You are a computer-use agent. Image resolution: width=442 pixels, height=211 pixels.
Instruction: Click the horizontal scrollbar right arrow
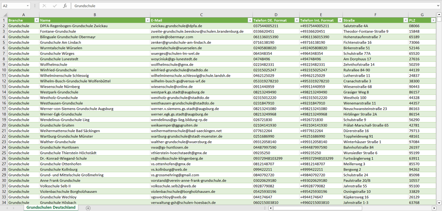pyautogui.click(x=434, y=208)
